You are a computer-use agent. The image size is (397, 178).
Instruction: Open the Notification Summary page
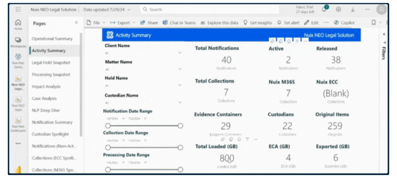(52, 122)
